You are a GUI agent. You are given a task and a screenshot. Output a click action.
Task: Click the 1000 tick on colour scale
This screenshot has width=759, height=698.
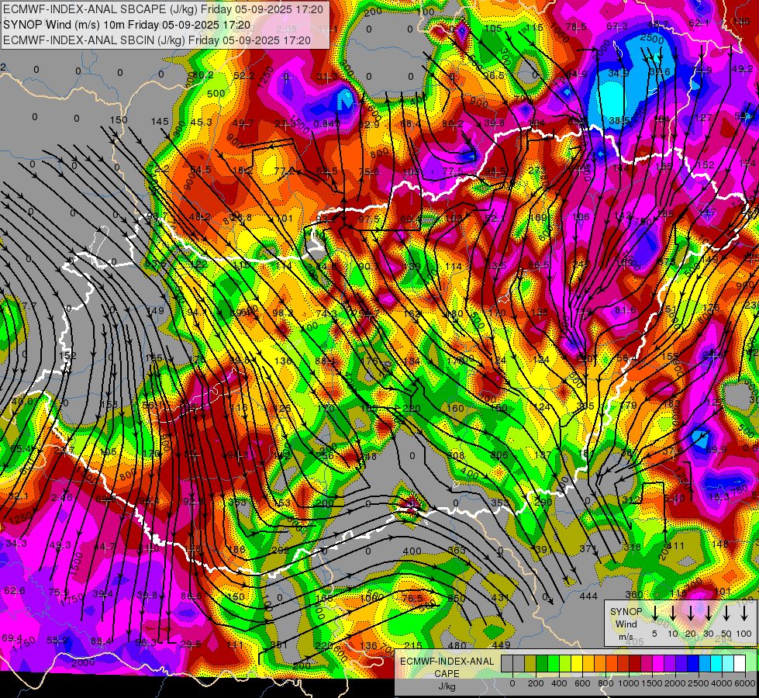coord(630,683)
